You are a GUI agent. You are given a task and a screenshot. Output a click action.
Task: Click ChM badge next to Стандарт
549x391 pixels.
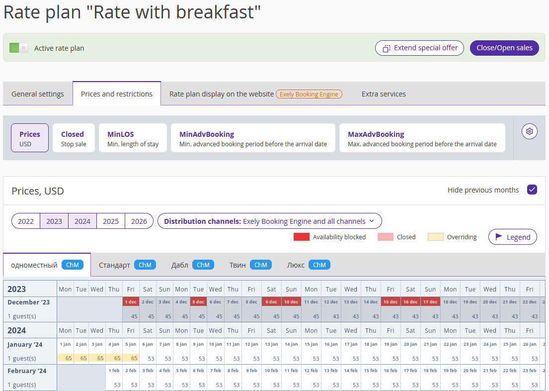pos(145,265)
